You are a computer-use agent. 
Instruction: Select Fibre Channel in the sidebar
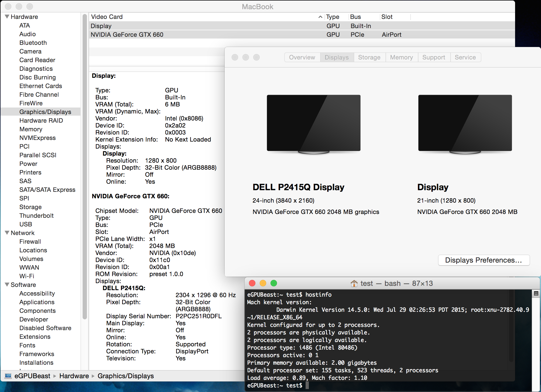(x=39, y=95)
